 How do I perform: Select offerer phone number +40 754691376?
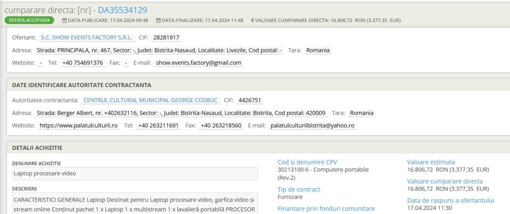pos(83,63)
